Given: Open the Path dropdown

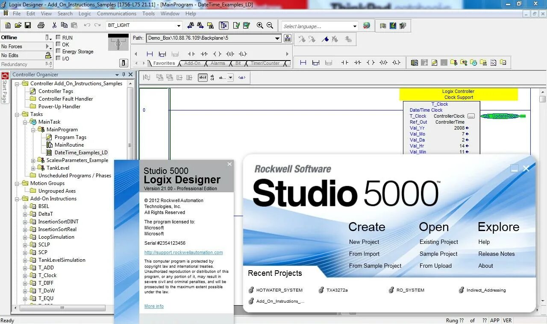Looking at the screenshot, I should pyautogui.click(x=277, y=38).
